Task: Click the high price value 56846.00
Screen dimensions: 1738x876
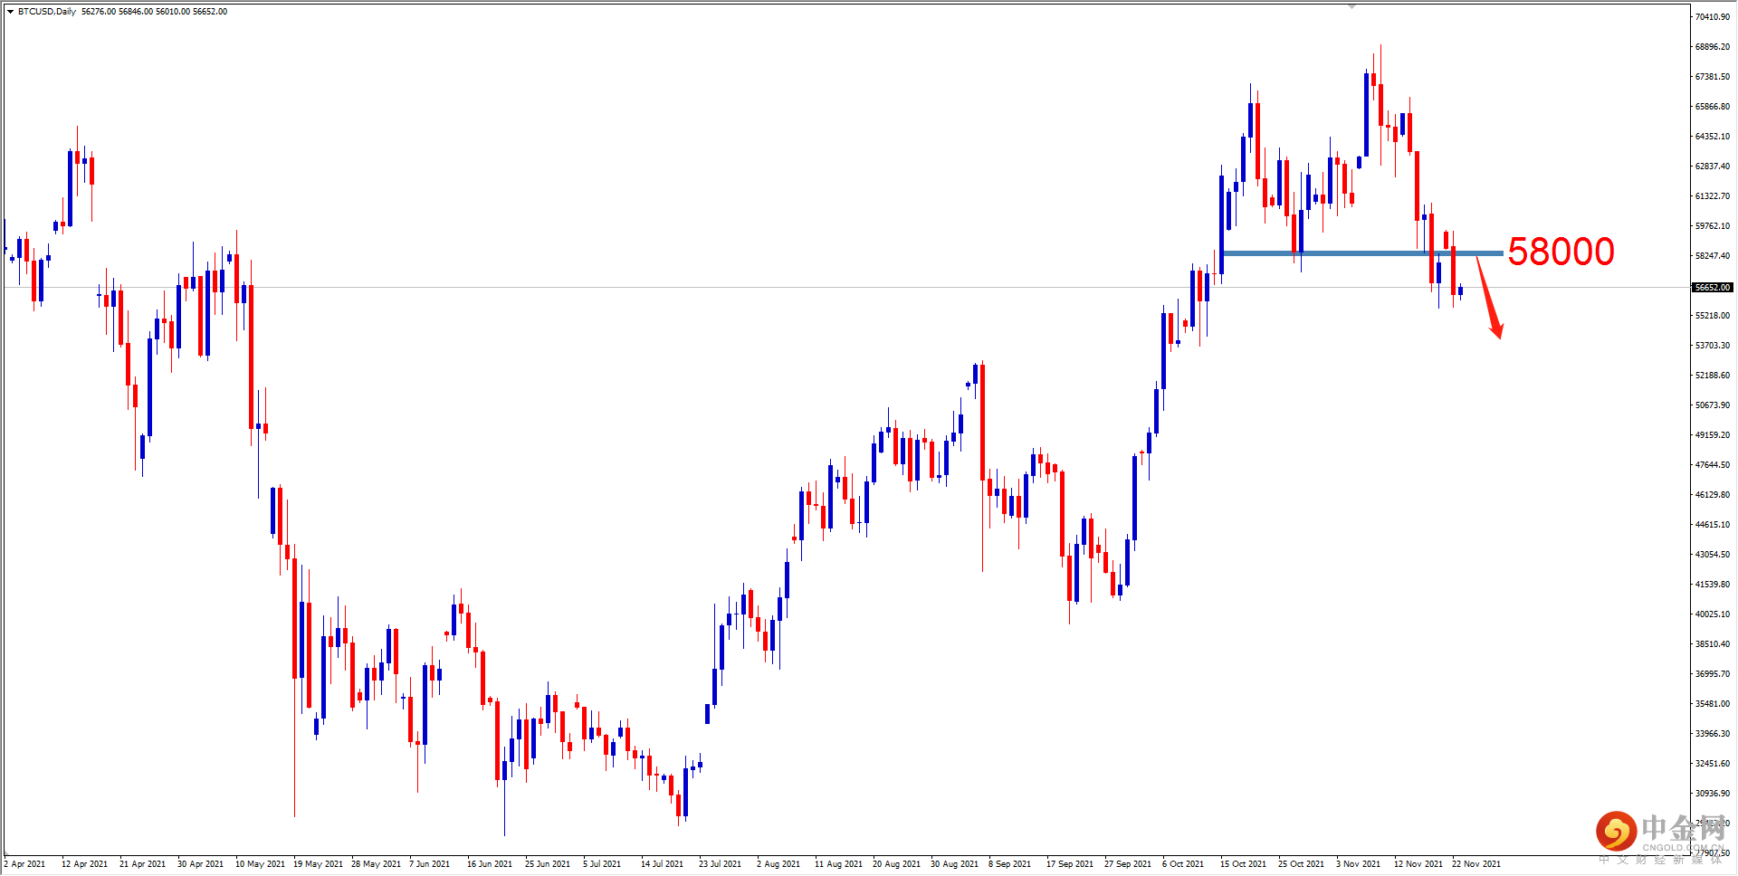Action: tap(136, 12)
